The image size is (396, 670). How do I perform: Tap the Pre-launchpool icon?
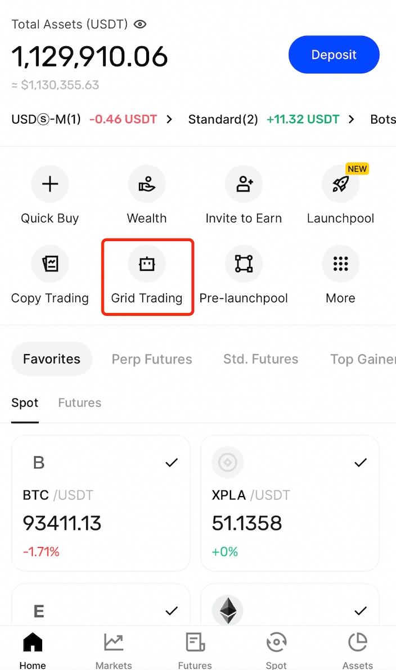pos(244,263)
